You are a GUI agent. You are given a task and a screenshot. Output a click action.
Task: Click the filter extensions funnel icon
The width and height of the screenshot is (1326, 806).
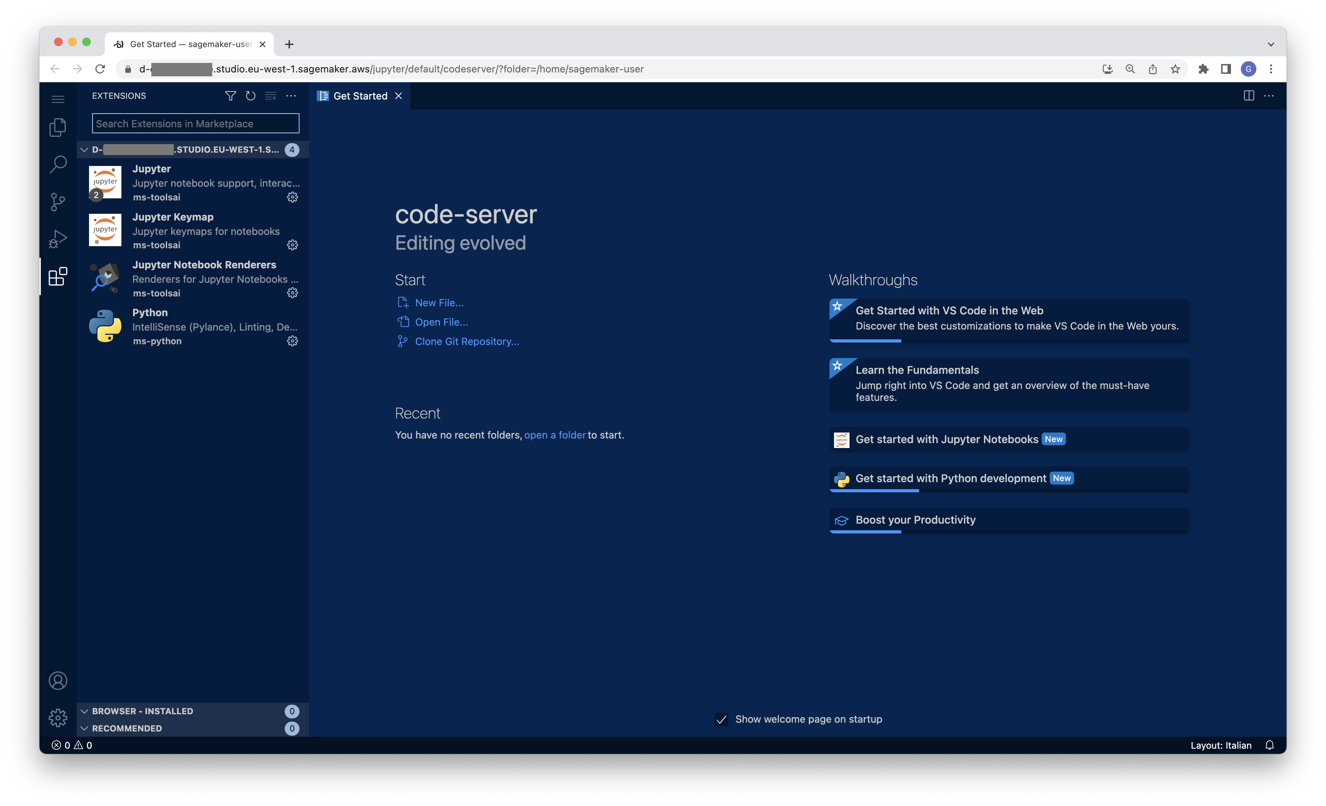pyautogui.click(x=231, y=96)
